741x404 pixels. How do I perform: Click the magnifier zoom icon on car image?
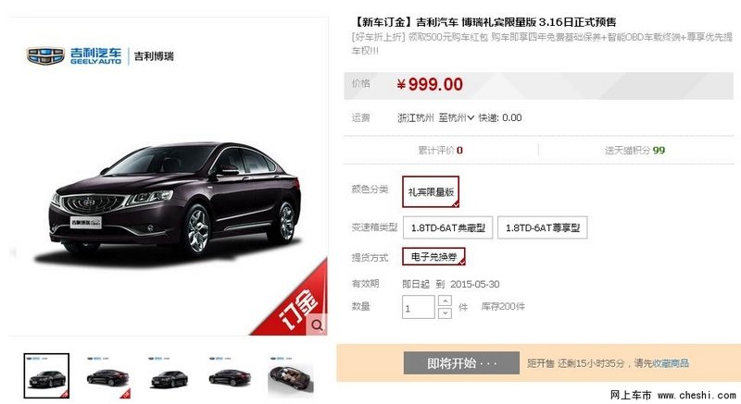(x=317, y=324)
